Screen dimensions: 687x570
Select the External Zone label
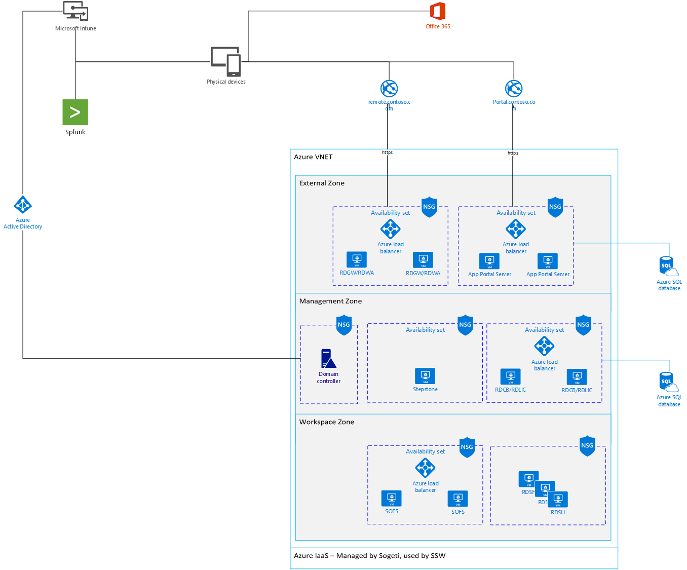[322, 183]
